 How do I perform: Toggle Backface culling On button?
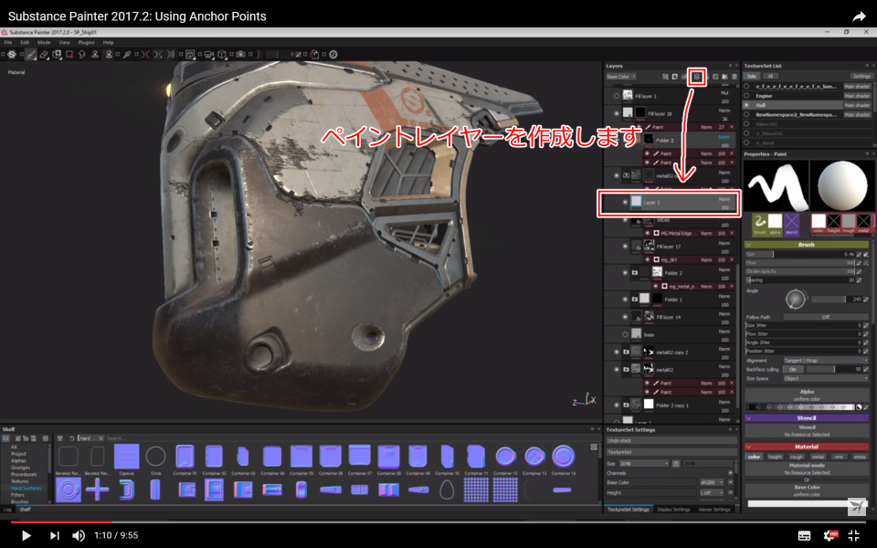coord(793,370)
